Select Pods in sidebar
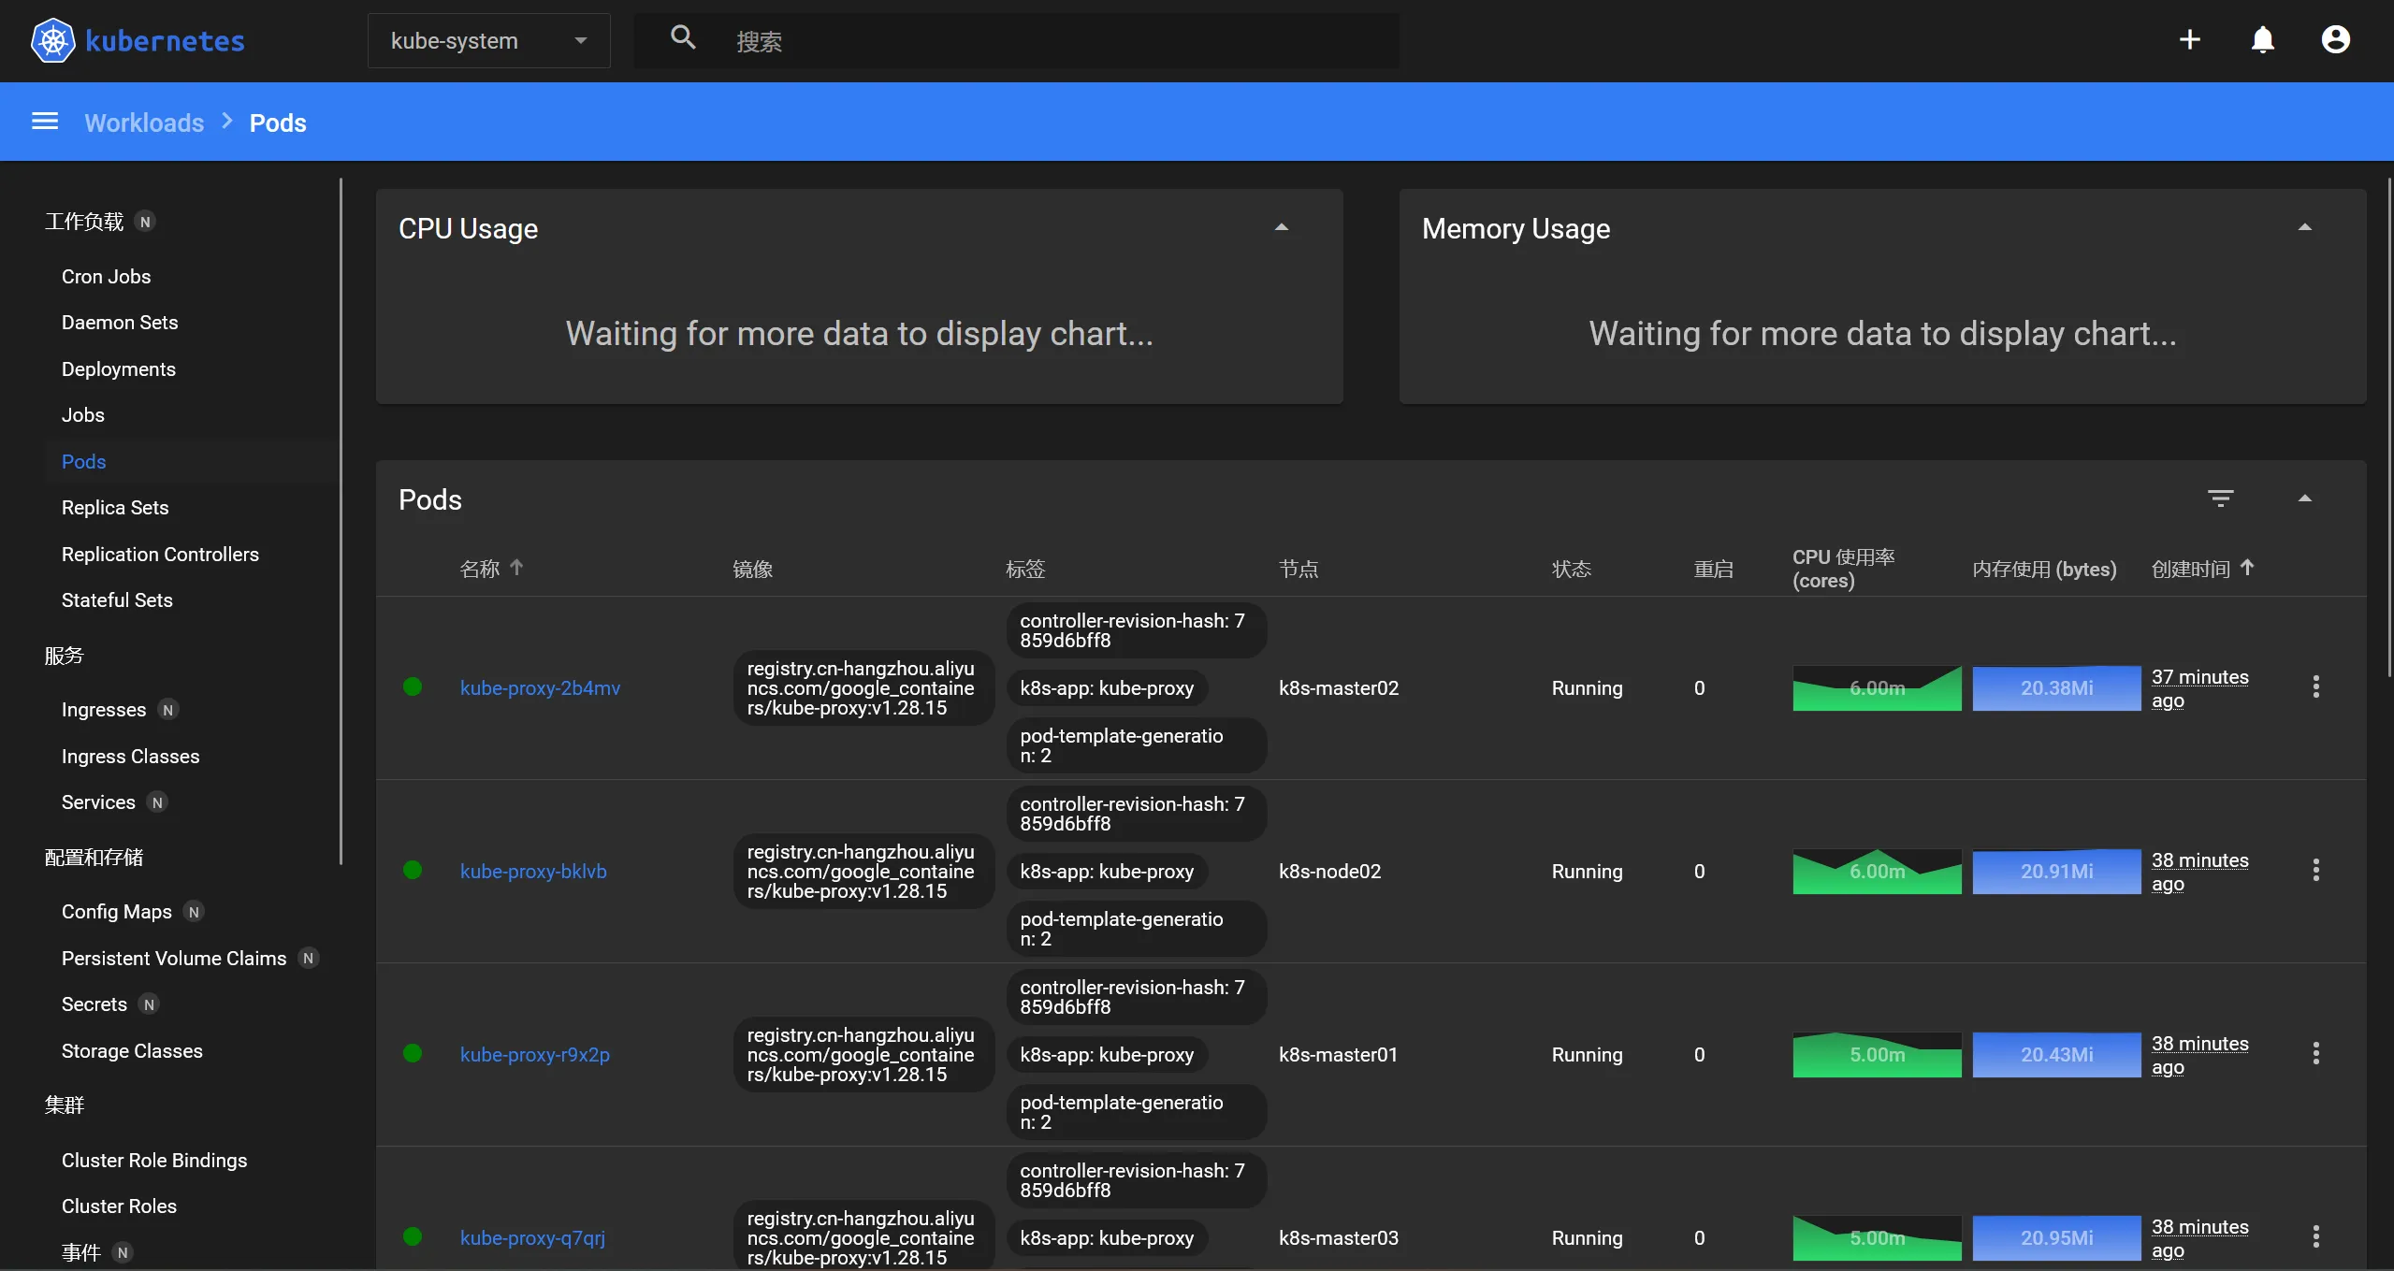 click(83, 462)
